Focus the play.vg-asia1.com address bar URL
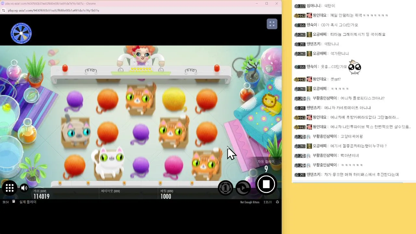 [53, 10]
